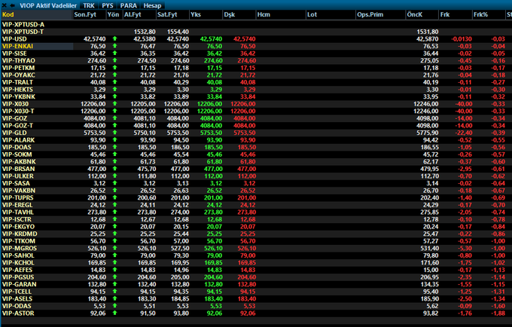Sort by the Yön column header

coord(114,15)
